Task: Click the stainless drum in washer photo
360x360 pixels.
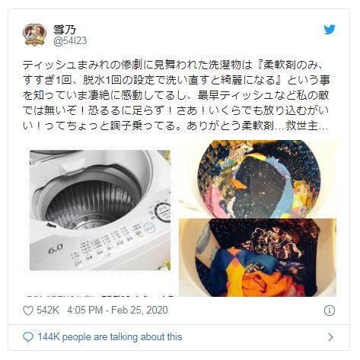Action: [89, 205]
